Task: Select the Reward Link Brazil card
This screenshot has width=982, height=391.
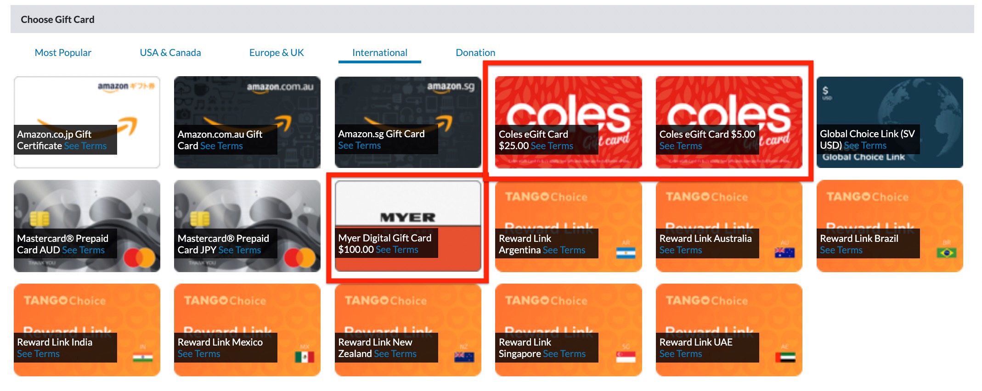Action: 890,226
